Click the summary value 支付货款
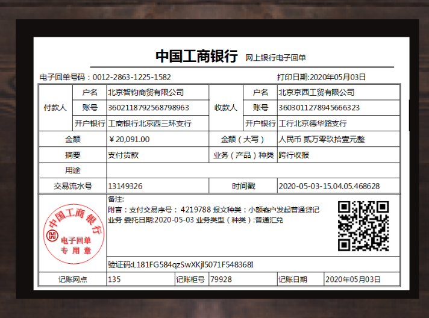 coord(123,155)
